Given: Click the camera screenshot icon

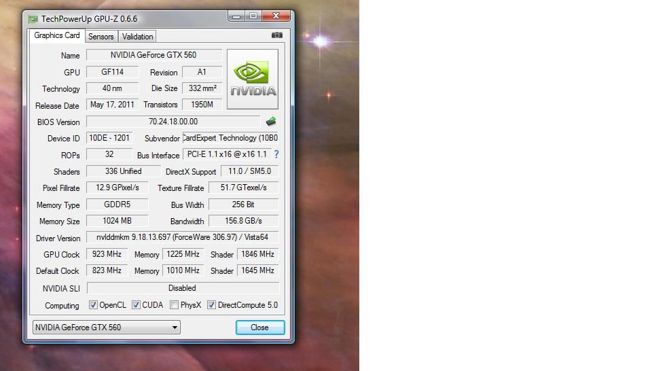Looking at the screenshot, I should (277, 35).
